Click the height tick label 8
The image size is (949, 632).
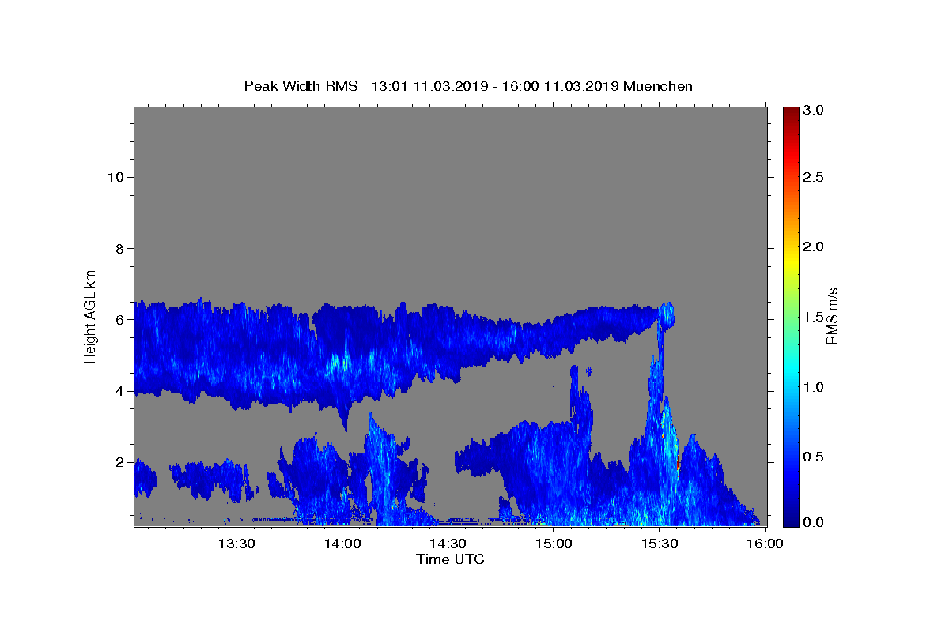tap(120, 248)
